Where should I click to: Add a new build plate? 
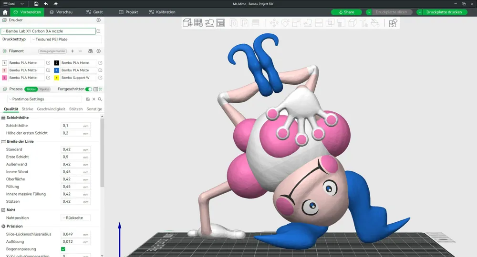(198, 23)
